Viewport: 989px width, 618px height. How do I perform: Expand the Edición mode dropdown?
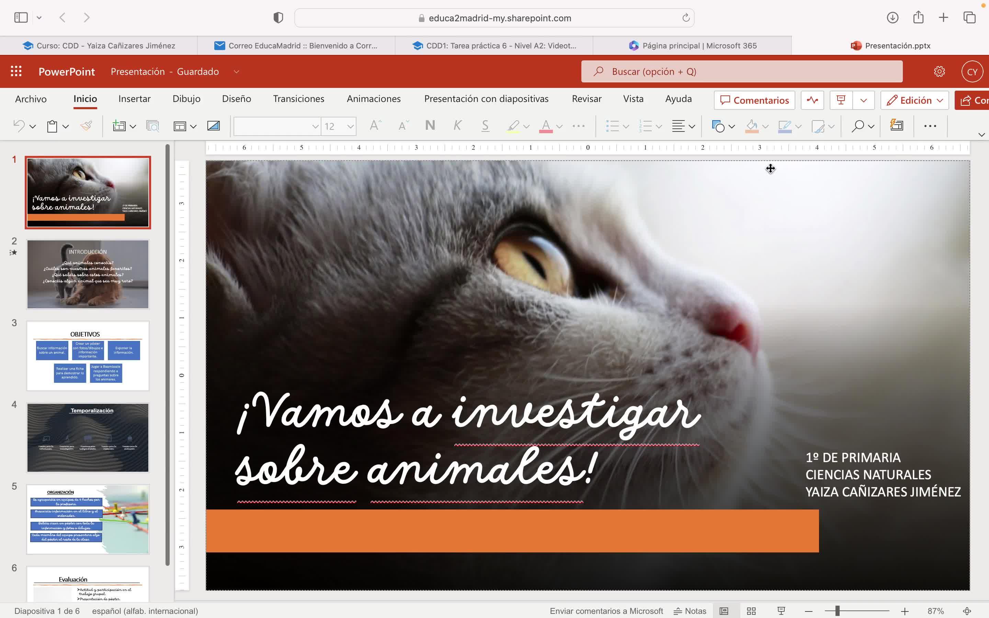[940, 100]
